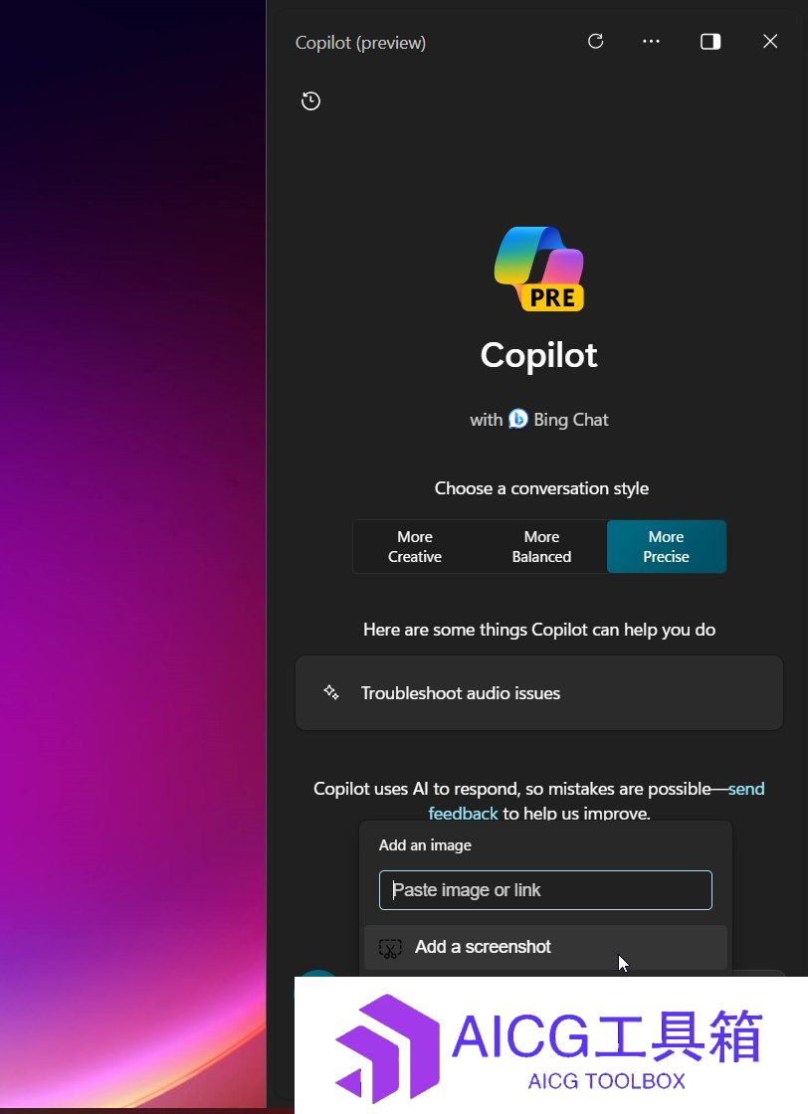808x1114 pixels.
Task: Select More Precise conversation style
Action: click(667, 546)
